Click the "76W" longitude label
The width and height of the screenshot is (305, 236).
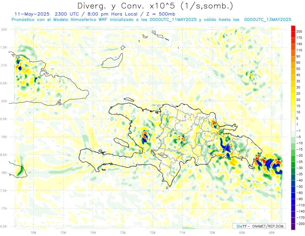point(33,232)
